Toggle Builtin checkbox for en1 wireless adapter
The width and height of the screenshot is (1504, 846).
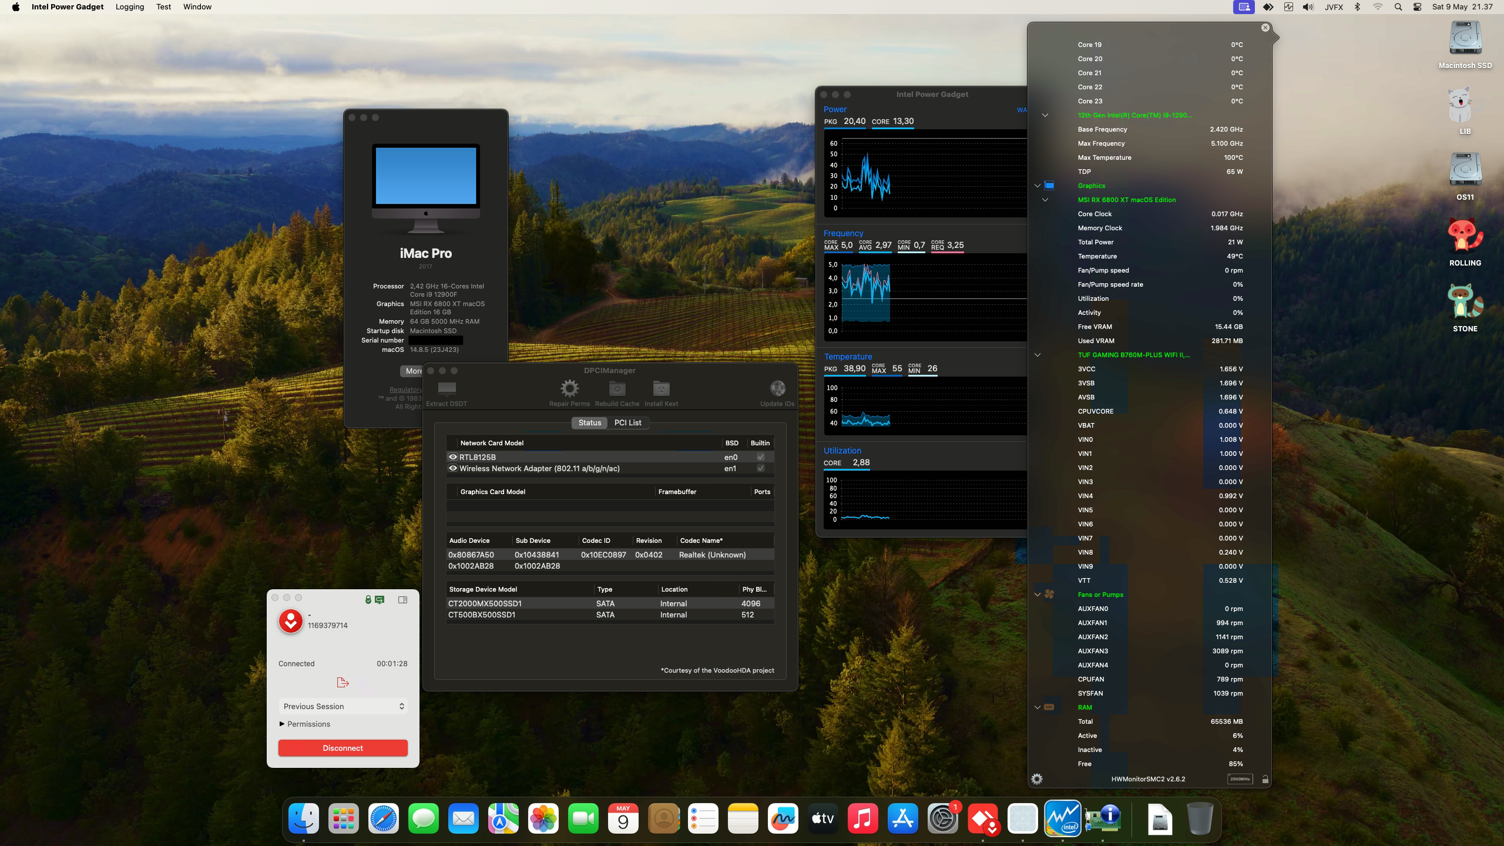(761, 468)
